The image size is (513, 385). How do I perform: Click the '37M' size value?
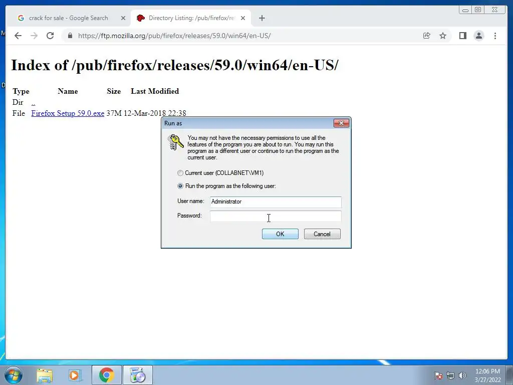coord(114,113)
